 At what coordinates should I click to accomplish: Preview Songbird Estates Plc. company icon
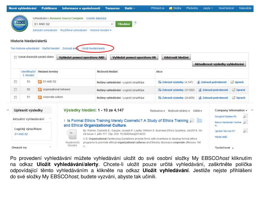(x=245, y=116)
